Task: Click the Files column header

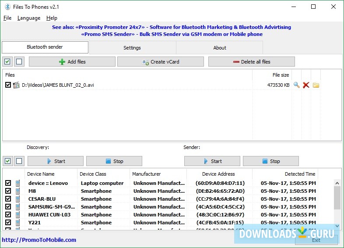Action: tap(127, 75)
